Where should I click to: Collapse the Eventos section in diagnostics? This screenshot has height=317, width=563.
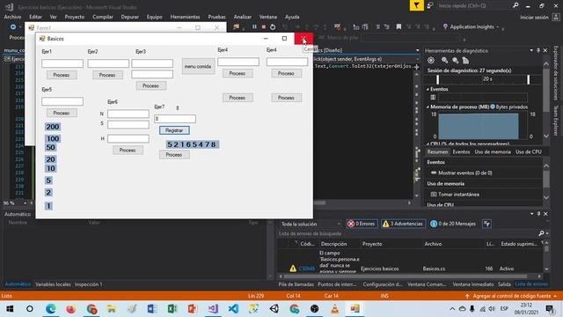coord(428,89)
